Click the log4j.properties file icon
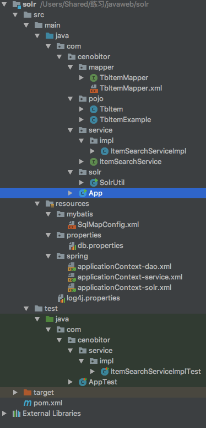206x428 pixels. point(61,298)
